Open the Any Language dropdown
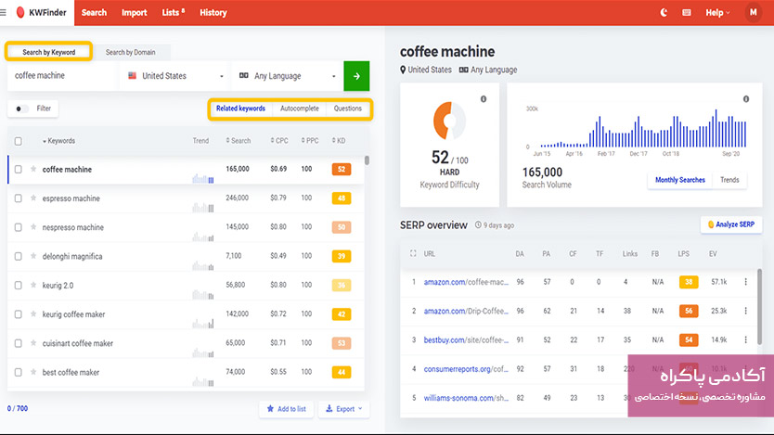 [288, 76]
